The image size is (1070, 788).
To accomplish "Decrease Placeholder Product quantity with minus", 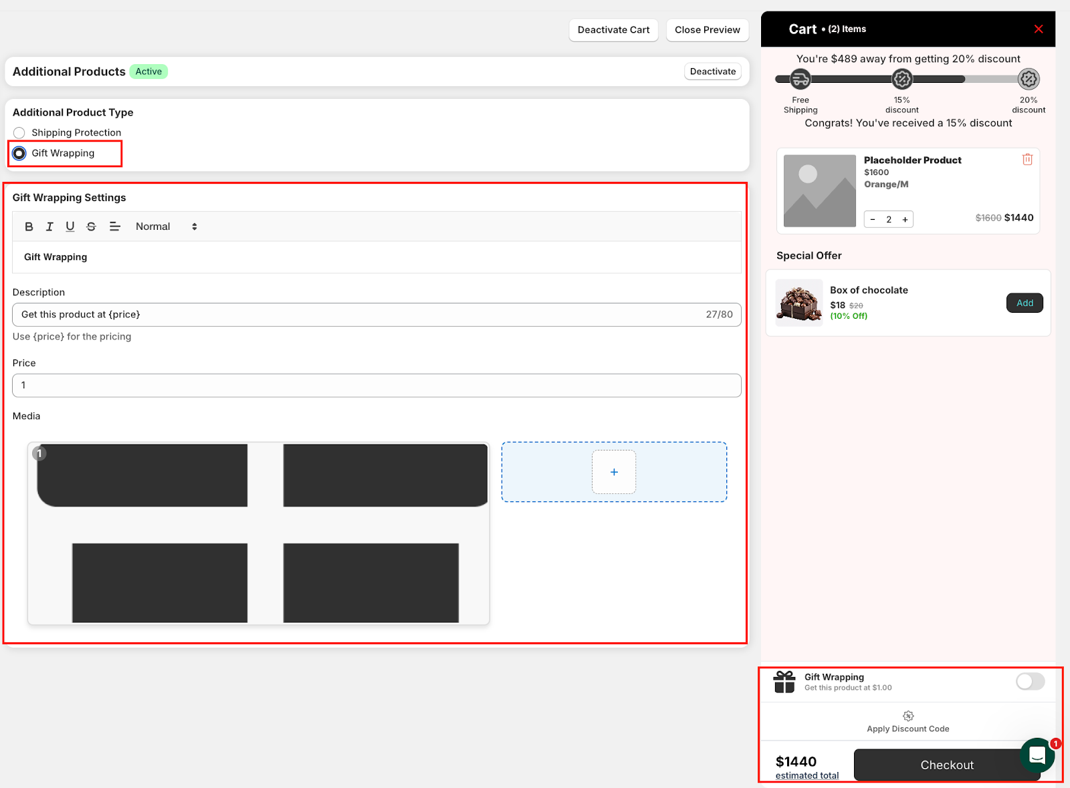I will point(873,219).
